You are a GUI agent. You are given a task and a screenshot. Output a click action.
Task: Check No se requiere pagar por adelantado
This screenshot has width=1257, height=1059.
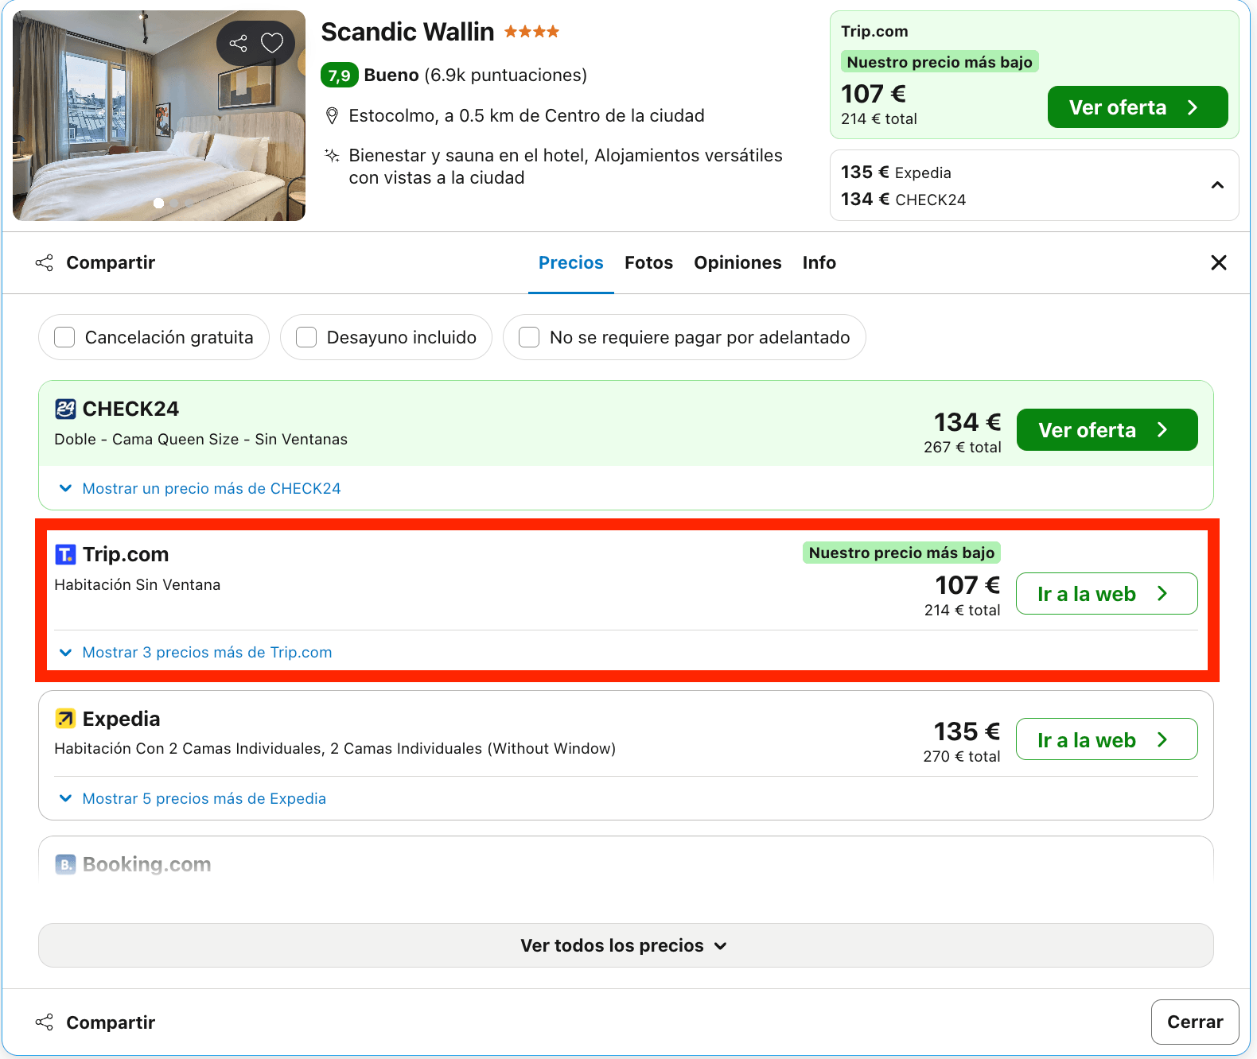[x=529, y=337]
